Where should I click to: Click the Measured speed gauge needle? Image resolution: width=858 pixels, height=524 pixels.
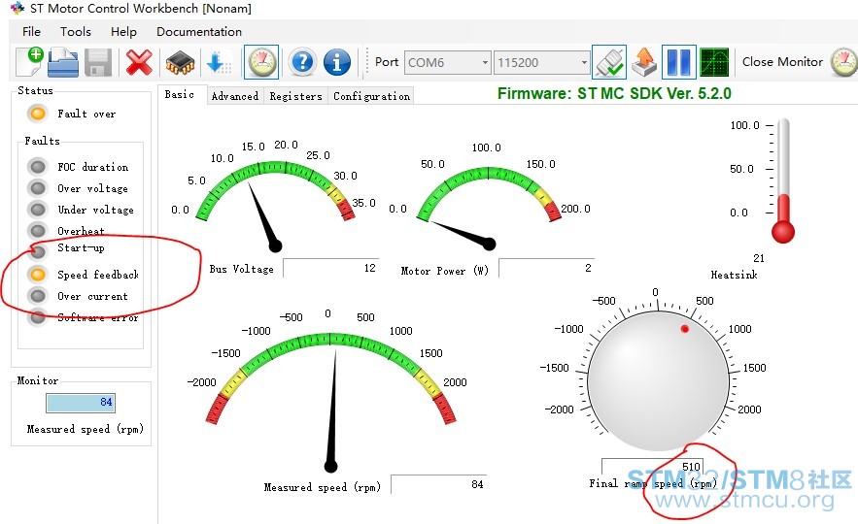[x=332, y=409]
